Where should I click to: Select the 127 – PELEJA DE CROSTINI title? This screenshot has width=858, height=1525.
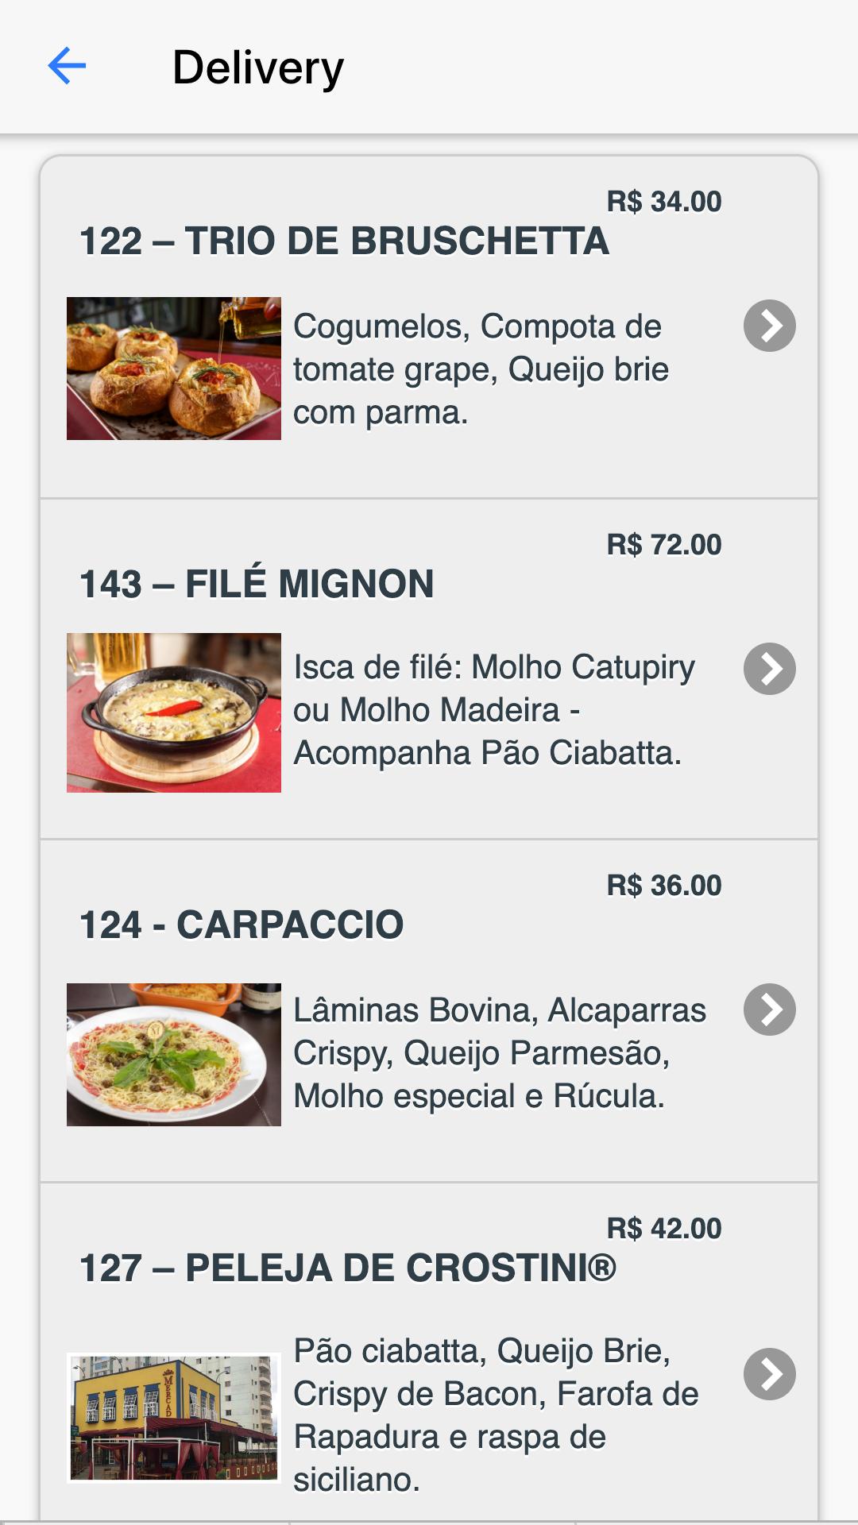pos(347,1268)
